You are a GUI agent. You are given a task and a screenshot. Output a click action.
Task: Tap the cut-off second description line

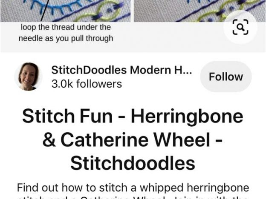[x=133, y=197]
